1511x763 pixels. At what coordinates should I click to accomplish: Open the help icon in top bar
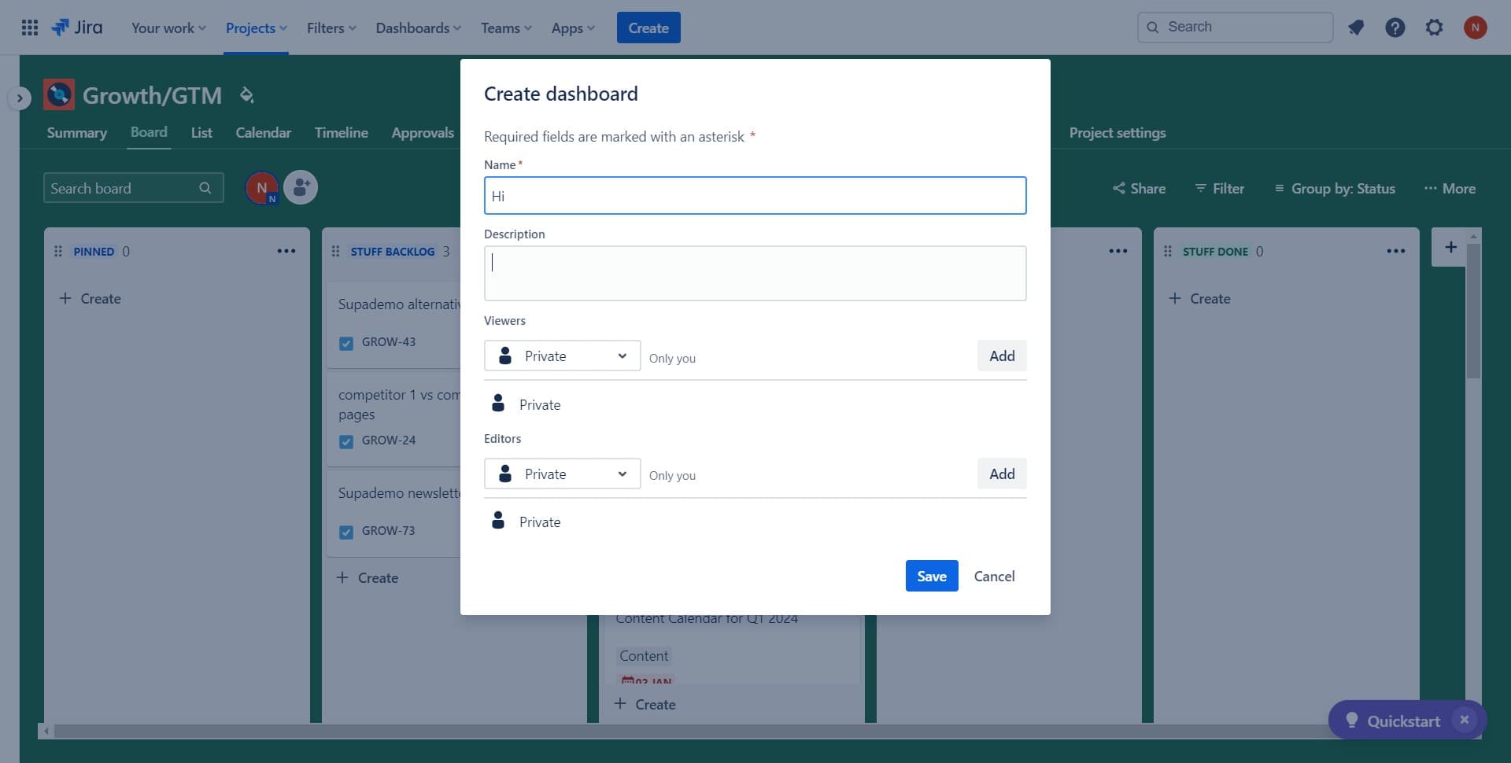pyautogui.click(x=1395, y=27)
